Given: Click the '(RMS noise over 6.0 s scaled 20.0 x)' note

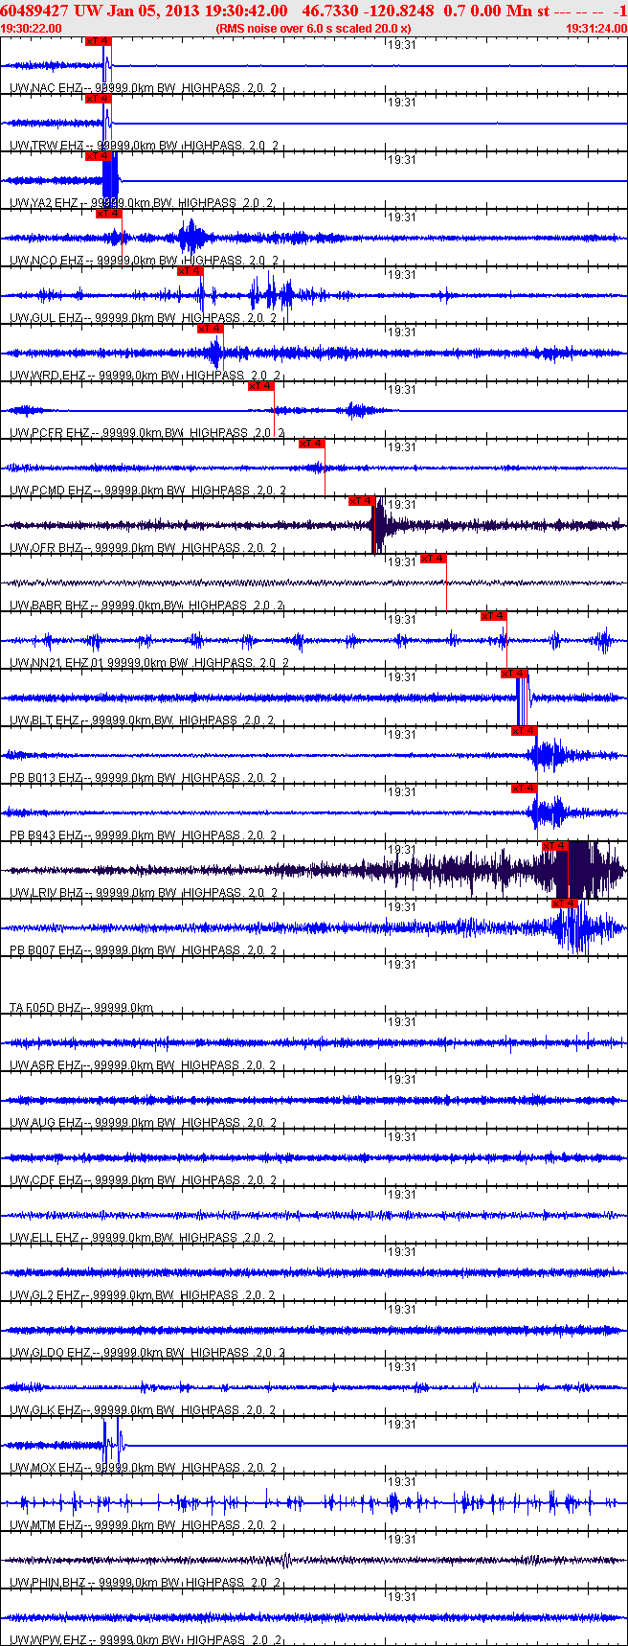Looking at the screenshot, I should click(314, 29).
